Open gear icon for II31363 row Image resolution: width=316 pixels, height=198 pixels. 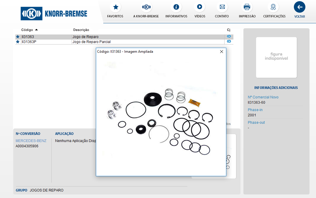click(x=229, y=37)
